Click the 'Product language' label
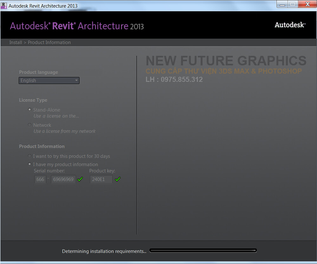This screenshot has width=317, height=264. tap(38, 72)
